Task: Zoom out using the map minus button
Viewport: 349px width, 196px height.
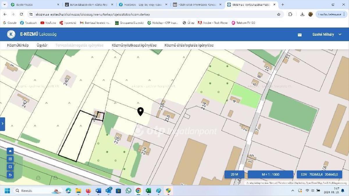Action: 10,167
